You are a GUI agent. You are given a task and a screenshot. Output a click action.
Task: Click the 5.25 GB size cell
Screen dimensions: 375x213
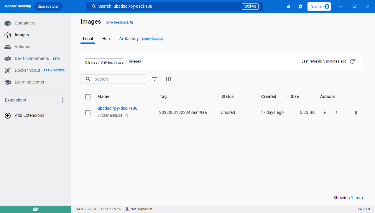[307, 112]
